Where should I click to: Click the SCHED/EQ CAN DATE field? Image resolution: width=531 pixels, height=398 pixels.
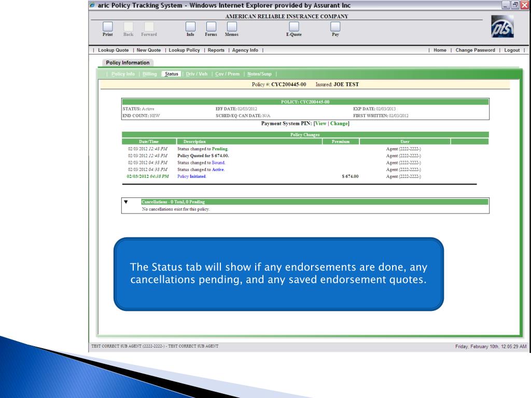click(x=243, y=116)
